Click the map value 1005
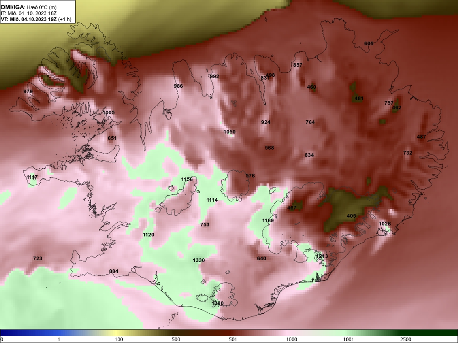The height and width of the screenshot is (343, 458). coord(109,113)
